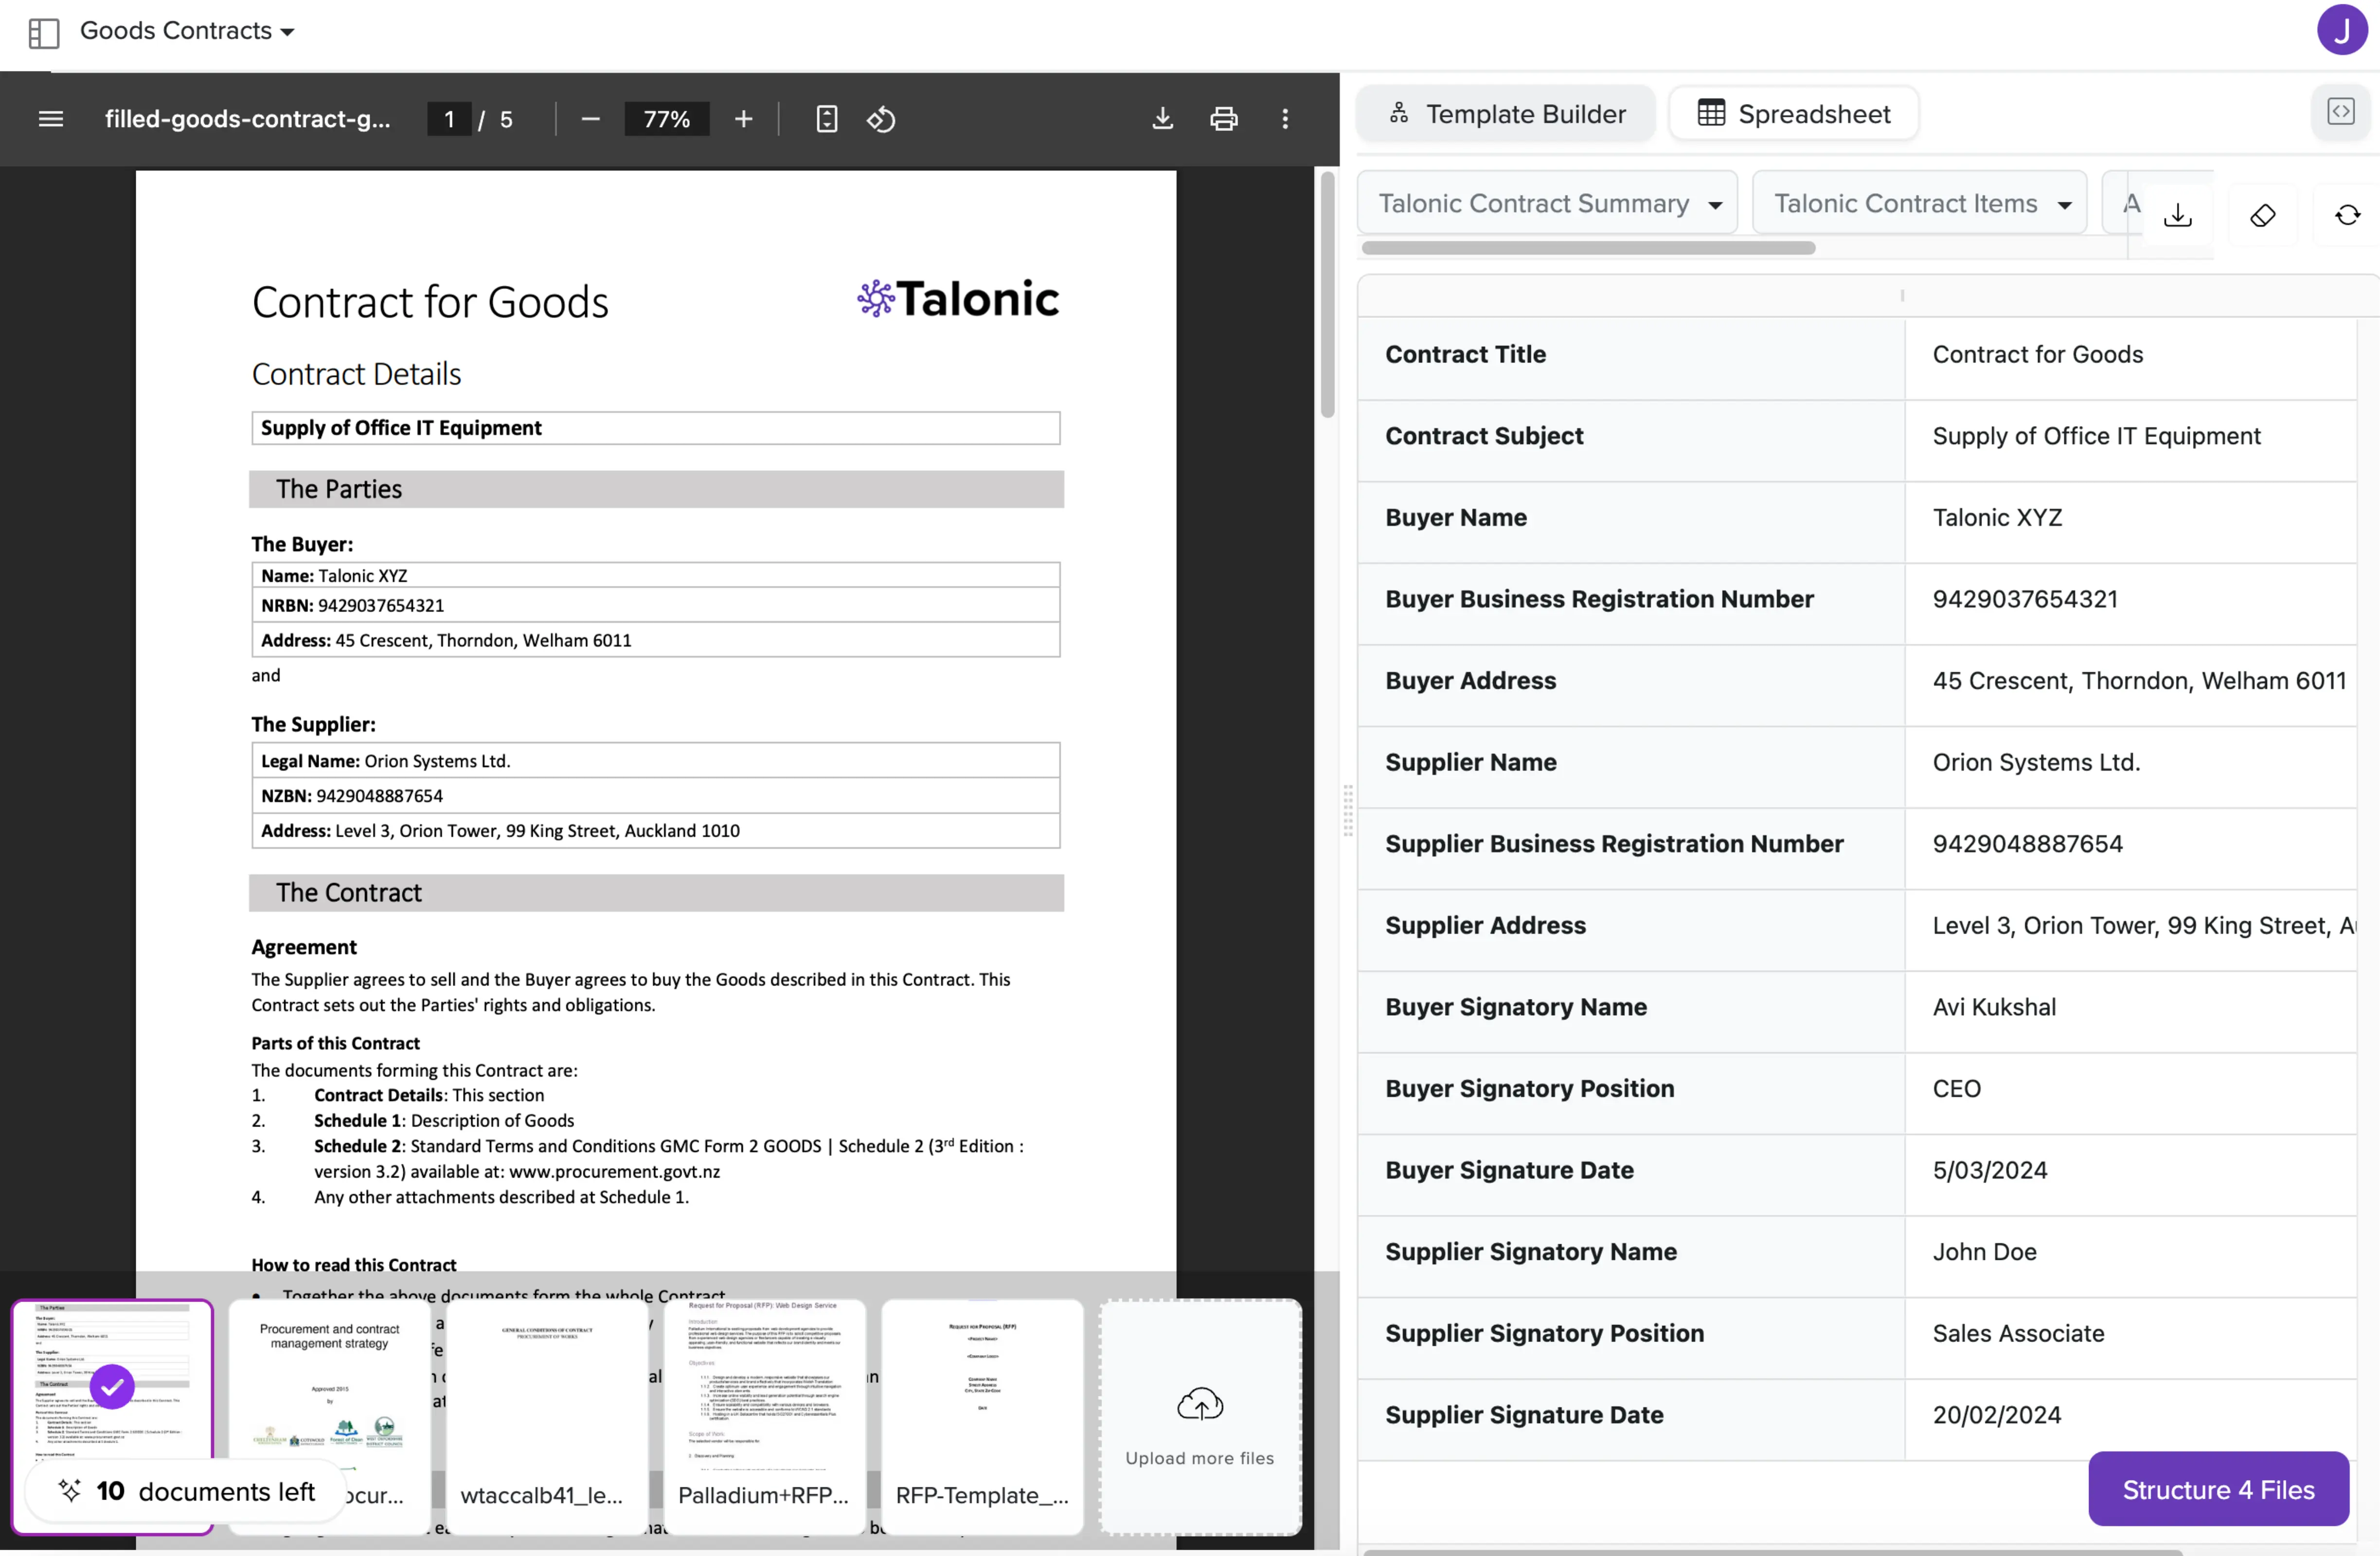
Task: Click the refresh icon above the table
Action: click(x=2347, y=215)
